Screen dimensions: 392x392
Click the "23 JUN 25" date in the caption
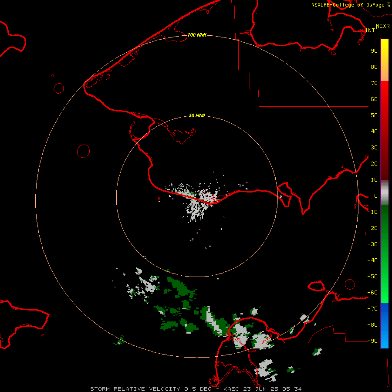tap(260, 389)
